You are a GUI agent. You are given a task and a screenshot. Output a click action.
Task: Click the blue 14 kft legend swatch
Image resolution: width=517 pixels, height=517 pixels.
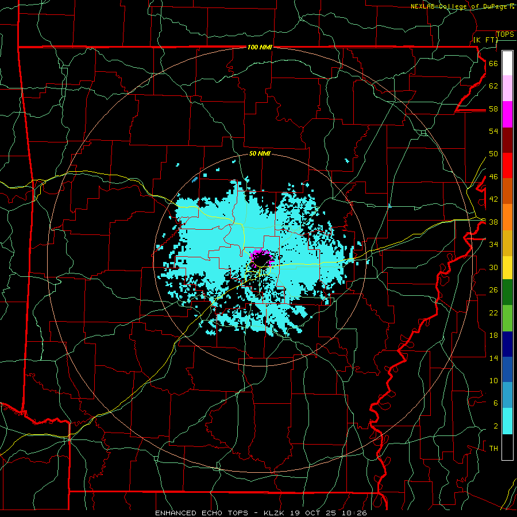tap(507, 369)
